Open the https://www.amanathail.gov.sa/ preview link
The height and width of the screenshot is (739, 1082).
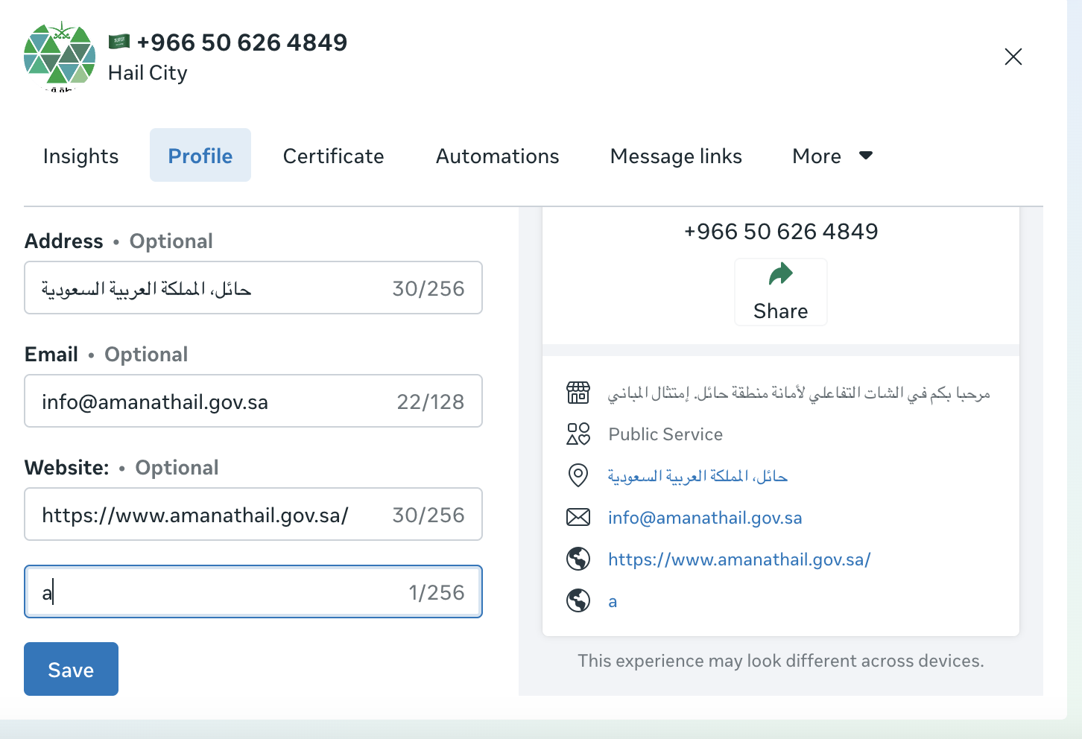[x=739, y=559]
